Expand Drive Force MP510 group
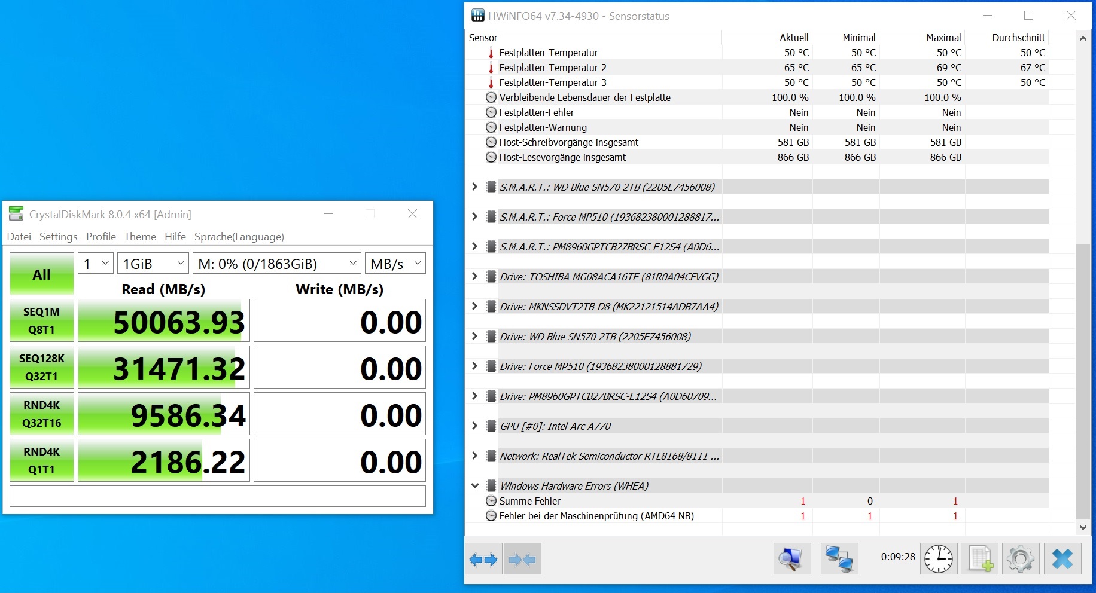The height and width of the screenshot is (593, 1096). (x=475, y=366)
